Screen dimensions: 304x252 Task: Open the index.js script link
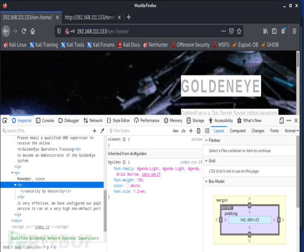[42, 227]
